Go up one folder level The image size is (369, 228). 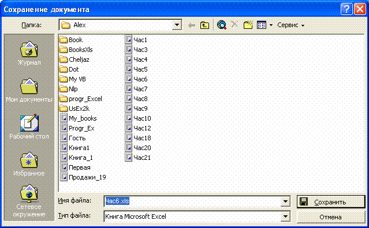(x=204, y=25)
